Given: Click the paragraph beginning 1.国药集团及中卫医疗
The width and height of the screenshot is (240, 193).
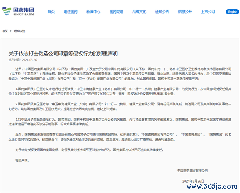Looking at the screenshot, I should pyautogui.click(x=120, y=91).
